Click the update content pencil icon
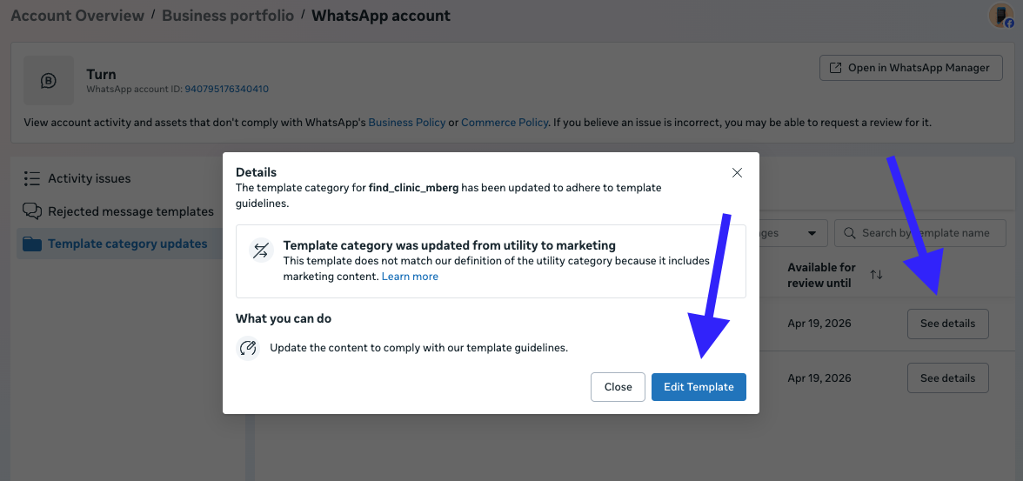This screenshot has height=481, width=1023. [x=248, y=348]
